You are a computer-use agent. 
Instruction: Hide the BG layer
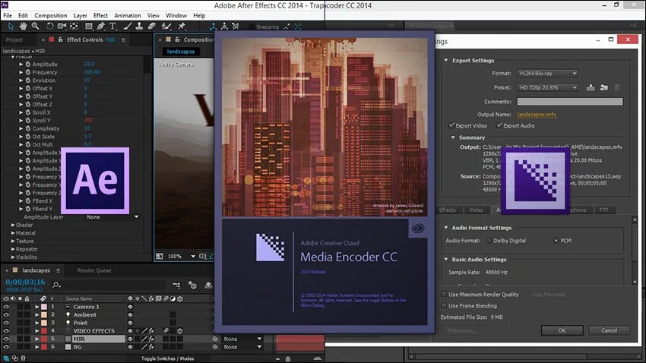click(6, 347)
